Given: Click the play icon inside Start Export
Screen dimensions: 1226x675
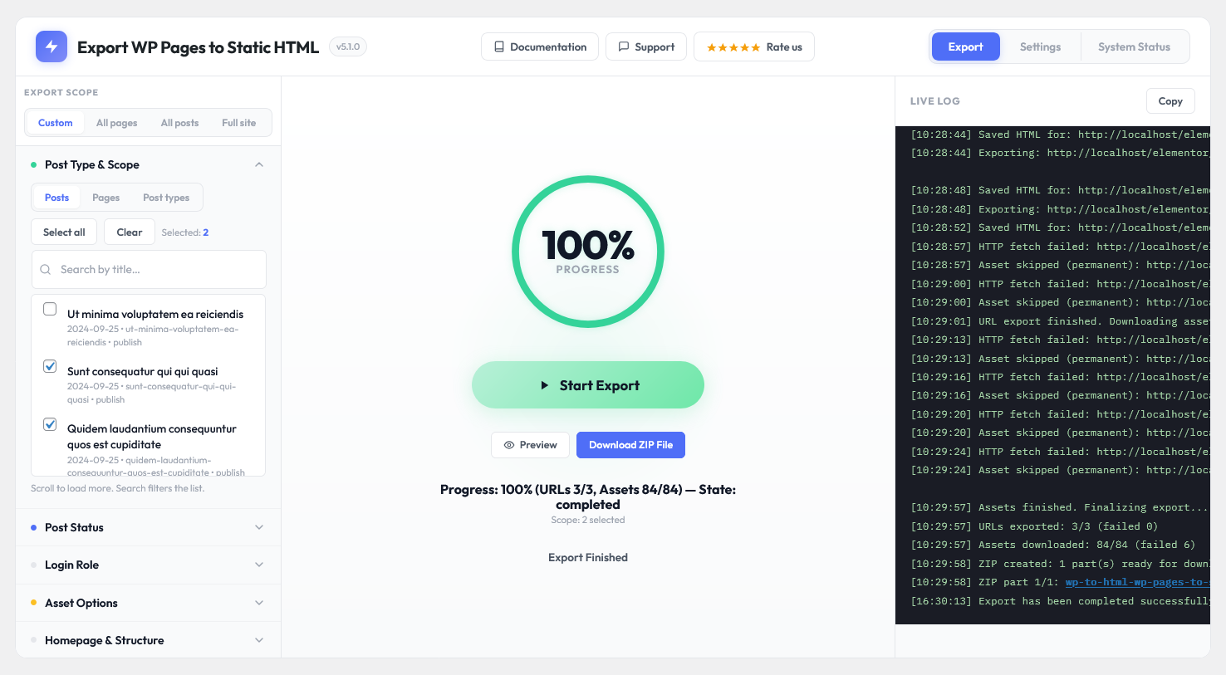Looking at the screenshot, I should coord(545,384).
